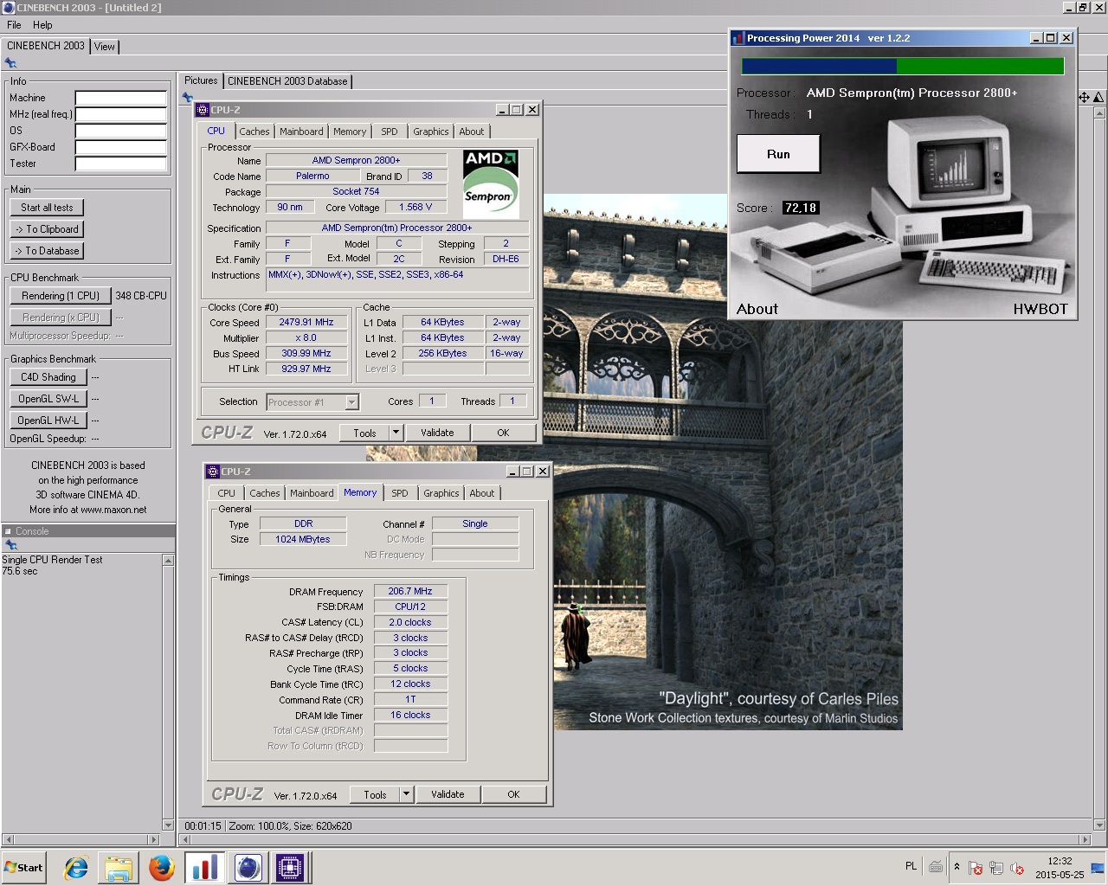This screenshot has height=886, width=1108.
Task: Open About tab in upper CPU-Z window
Action: pos(472,132)
